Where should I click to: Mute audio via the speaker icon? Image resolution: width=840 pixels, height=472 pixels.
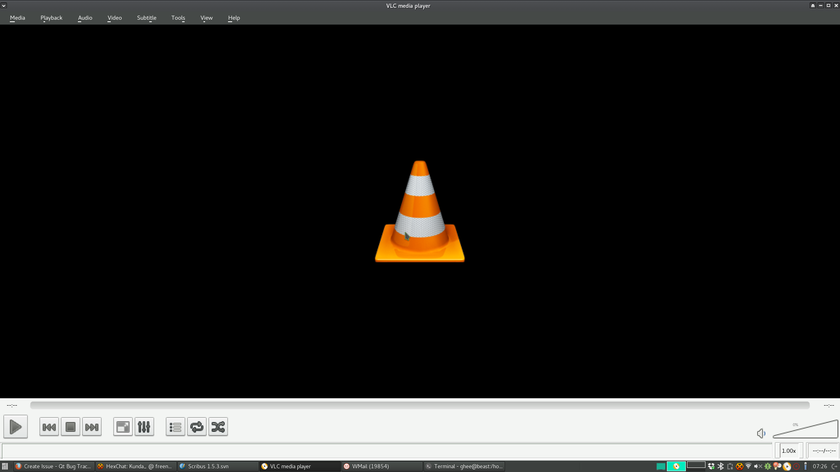tap(761, 433)
